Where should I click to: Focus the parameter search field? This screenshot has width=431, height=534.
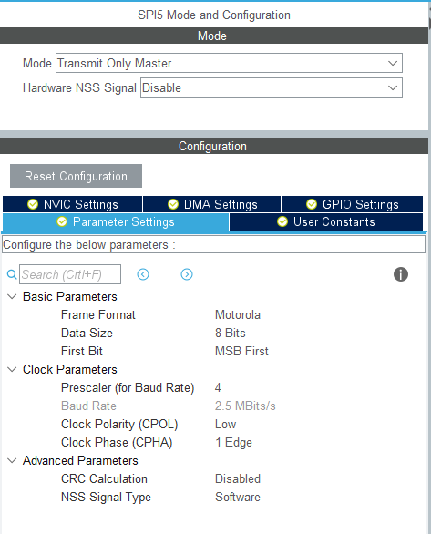pyautogui.click(x=70, y=274)
